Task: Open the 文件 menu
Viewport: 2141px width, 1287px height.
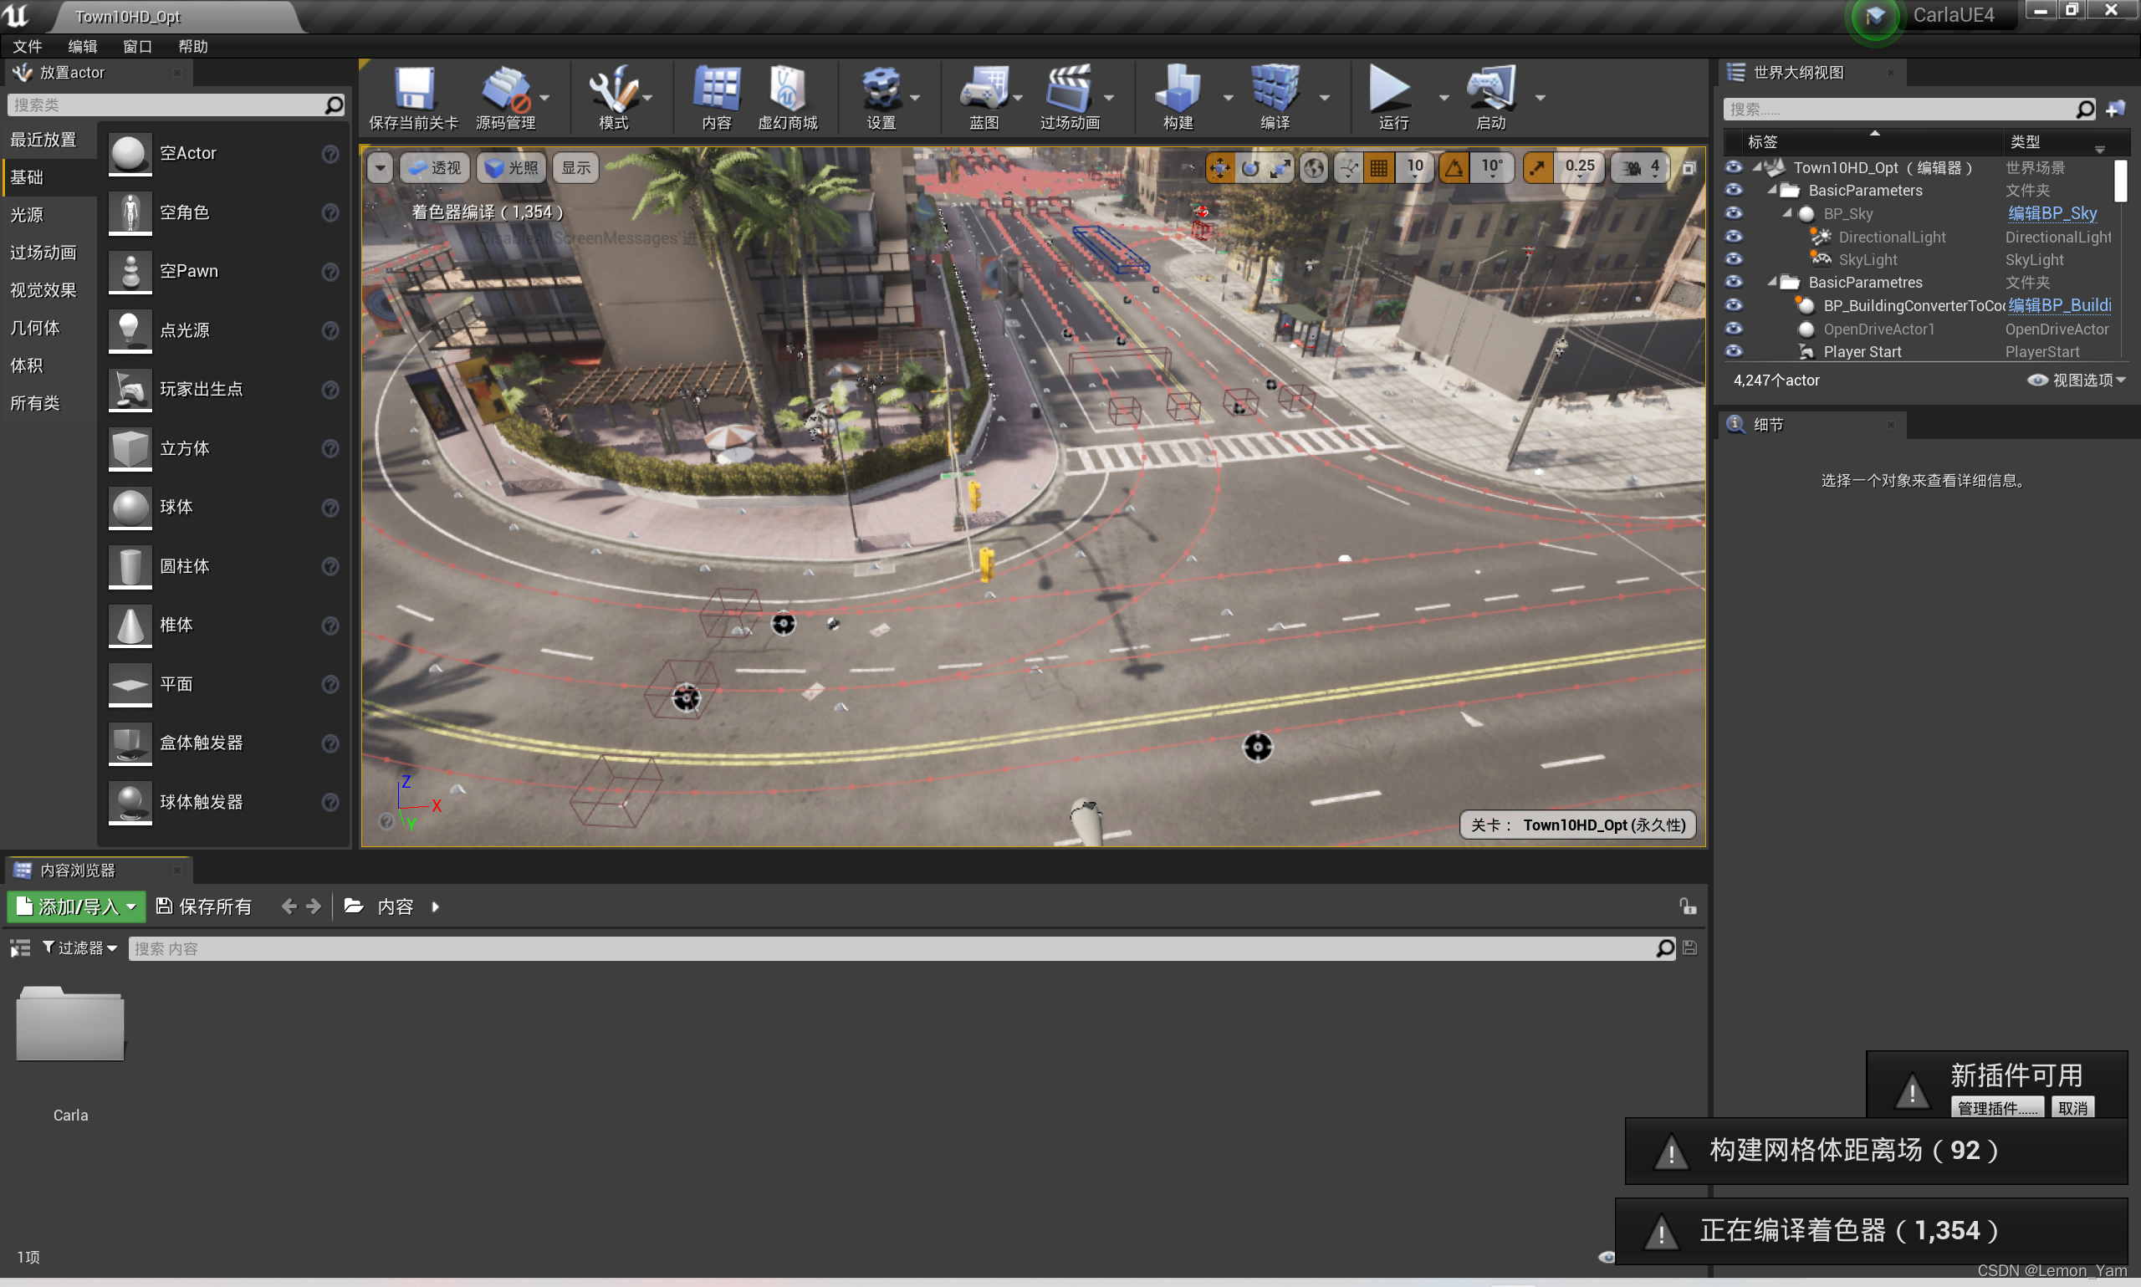Action: click(27, 46)
